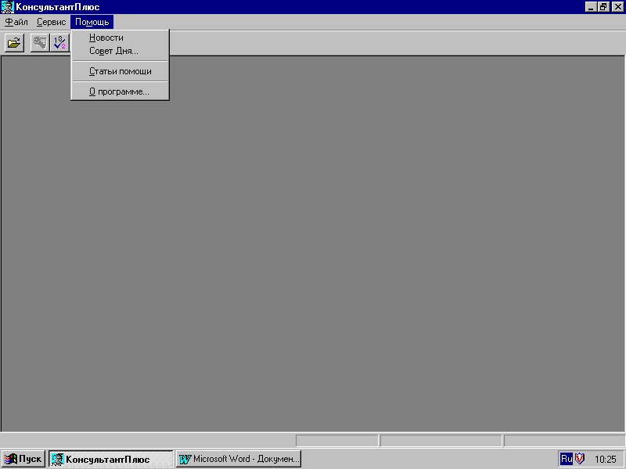Click the shield tray icon
This screenshot has width=626, height=469.
580,459
